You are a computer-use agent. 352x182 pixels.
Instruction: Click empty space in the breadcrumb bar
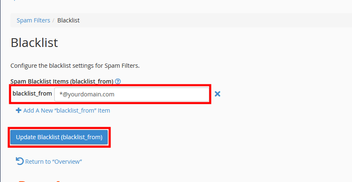209,20
